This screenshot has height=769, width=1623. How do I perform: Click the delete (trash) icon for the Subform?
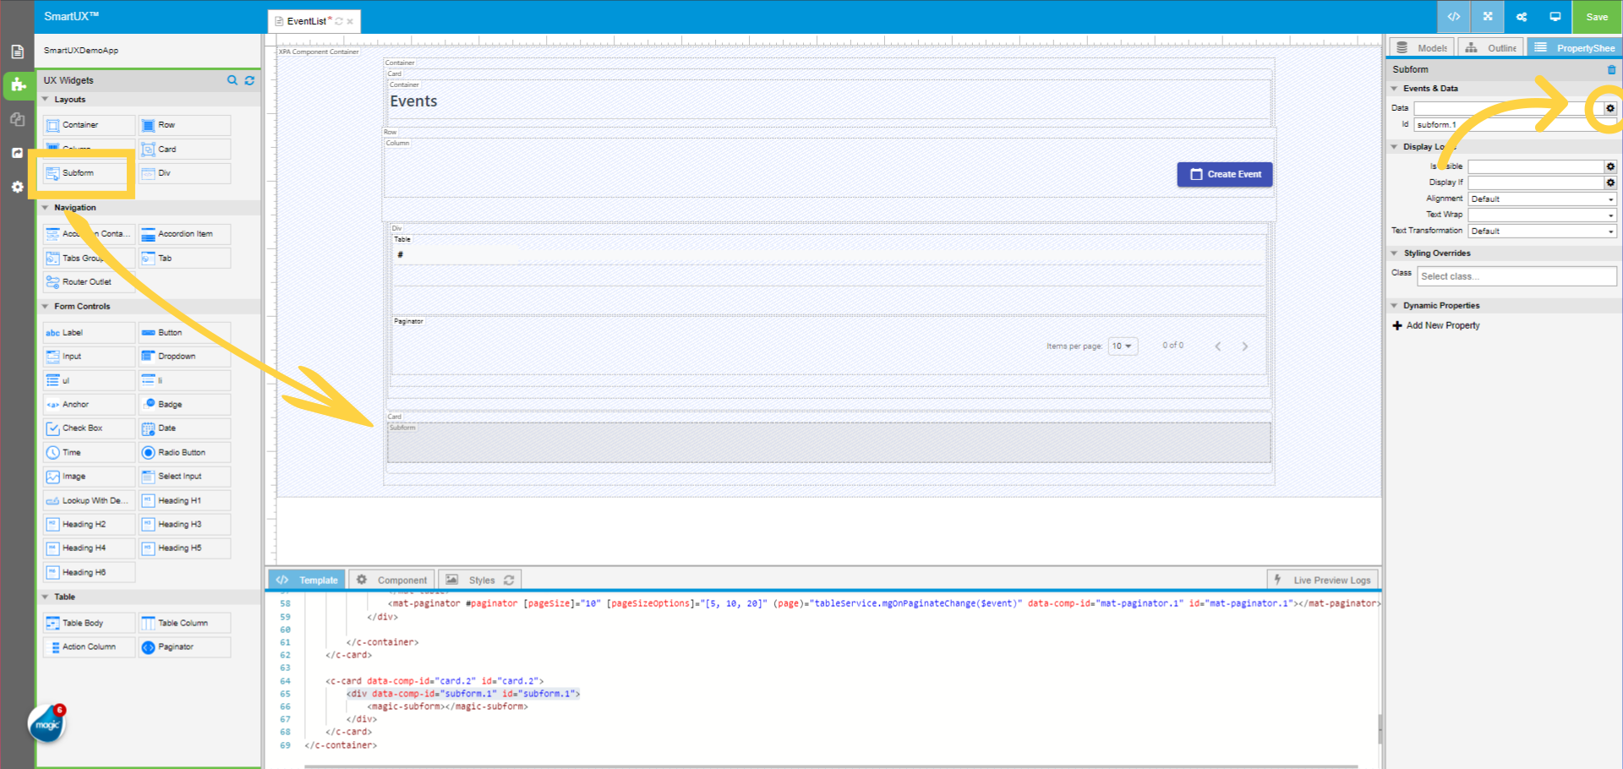(1611, 69)
